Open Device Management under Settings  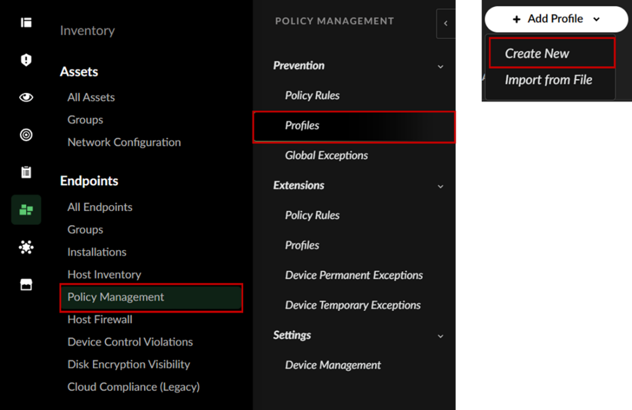(x=333, y=365)
